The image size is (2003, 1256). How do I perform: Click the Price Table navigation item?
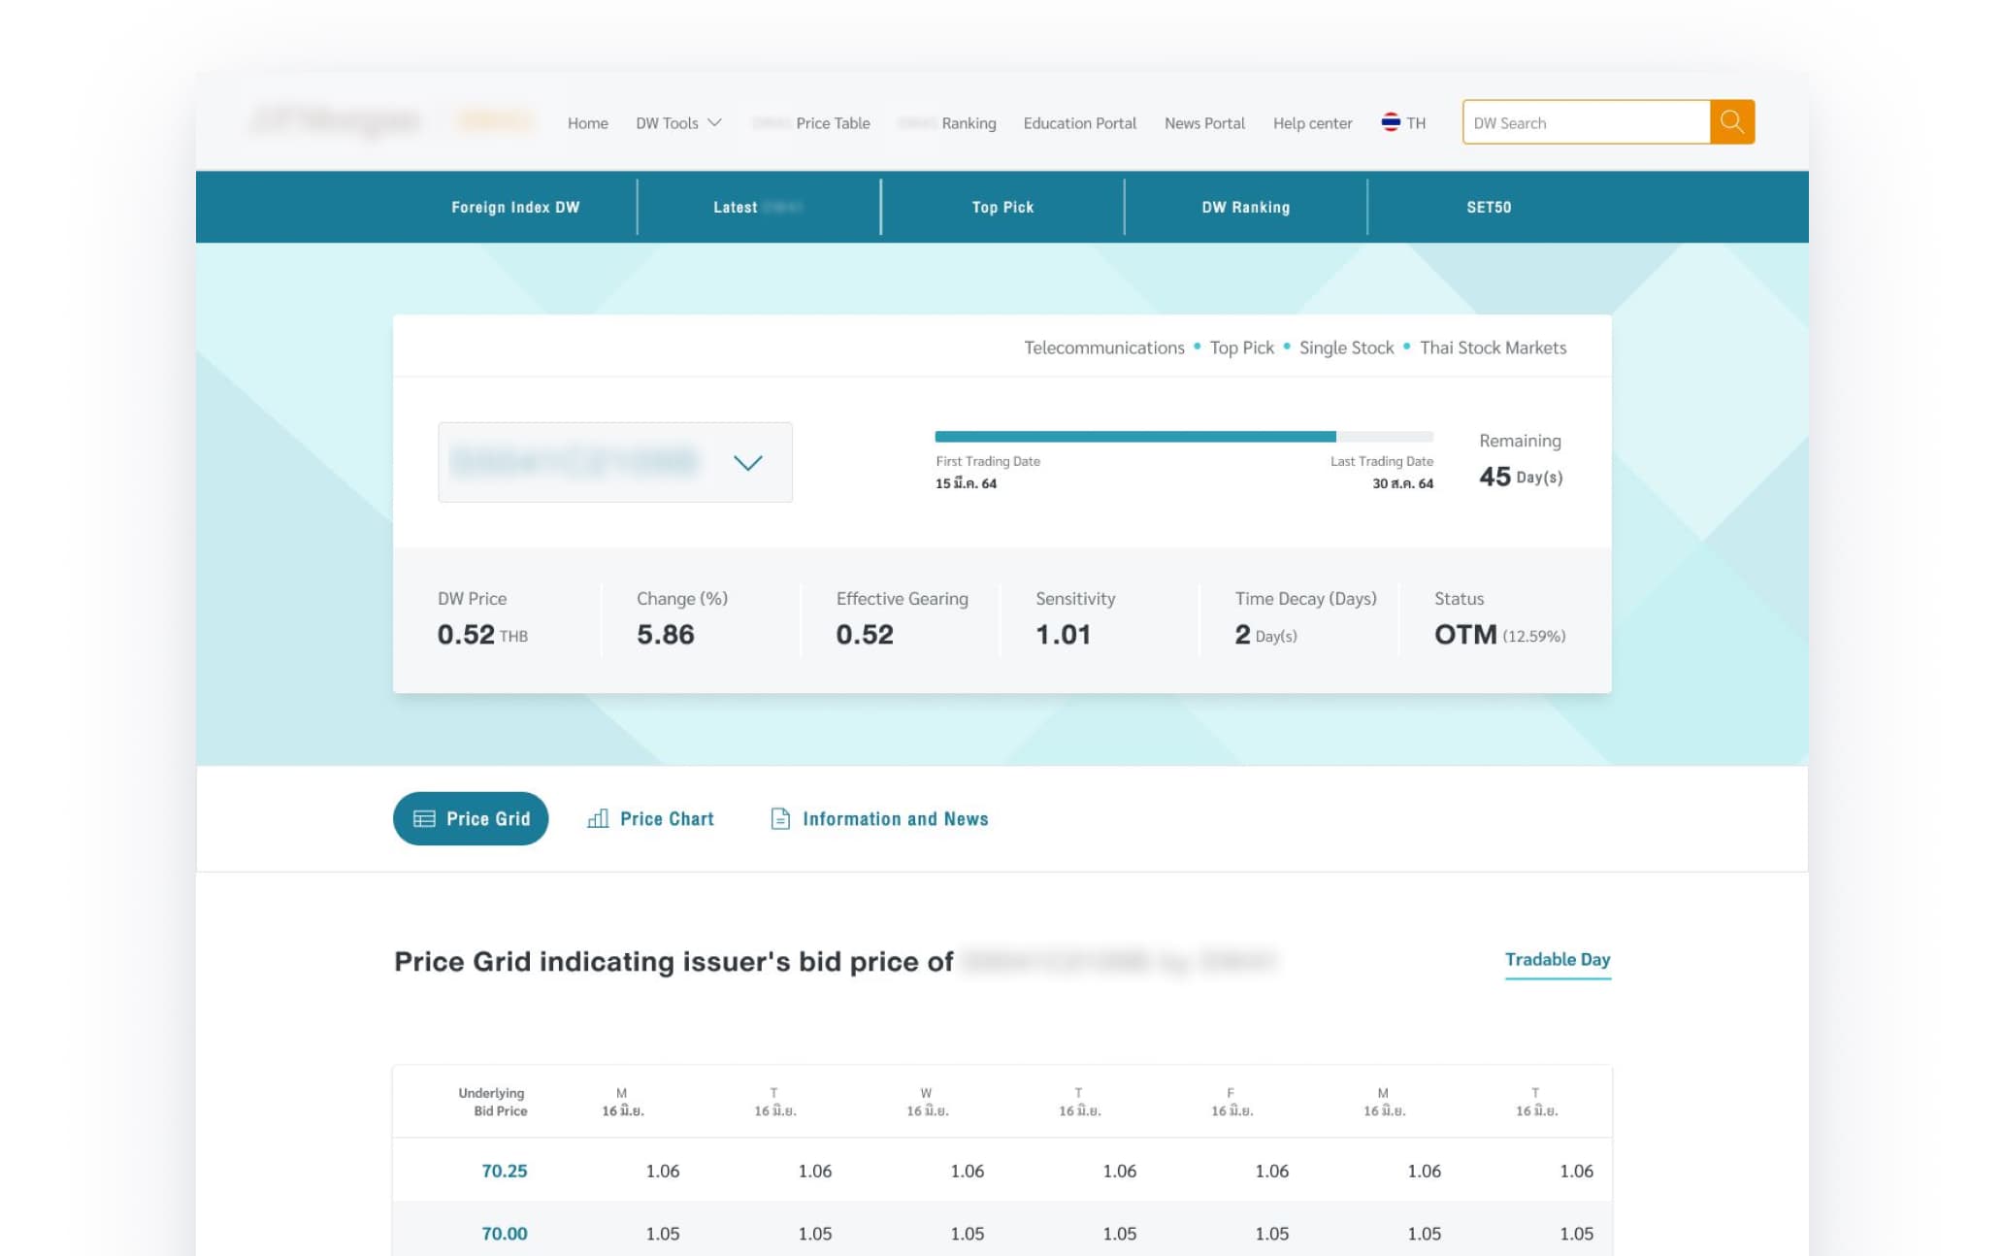tap(832, 123)
